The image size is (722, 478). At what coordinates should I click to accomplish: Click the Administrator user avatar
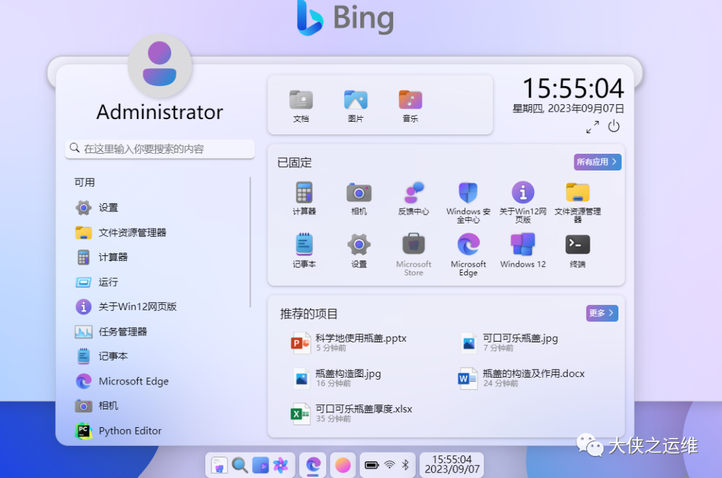[160, 66]
